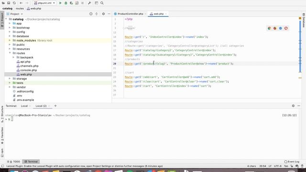The image size is (306, 172).
Task: Change line separator LF in status bar
Action: 270,166
